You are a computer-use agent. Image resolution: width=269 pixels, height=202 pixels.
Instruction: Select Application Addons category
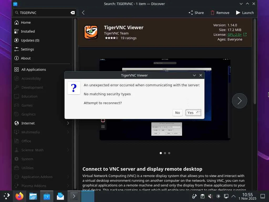pos(42,177)
